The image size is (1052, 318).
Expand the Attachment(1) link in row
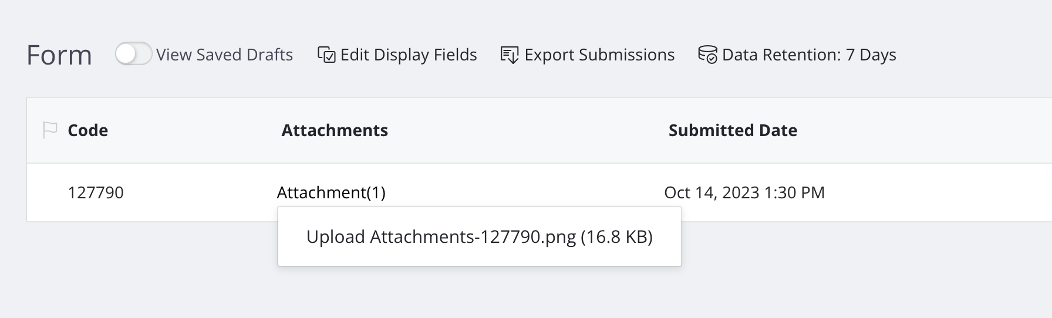point(331,192)
